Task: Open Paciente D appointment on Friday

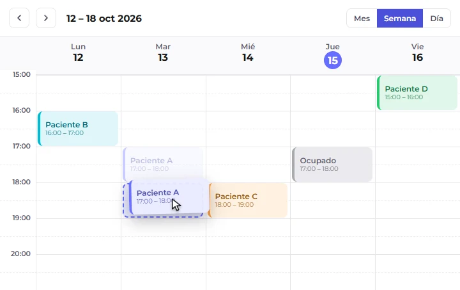Action: click(x=417, y=93)
